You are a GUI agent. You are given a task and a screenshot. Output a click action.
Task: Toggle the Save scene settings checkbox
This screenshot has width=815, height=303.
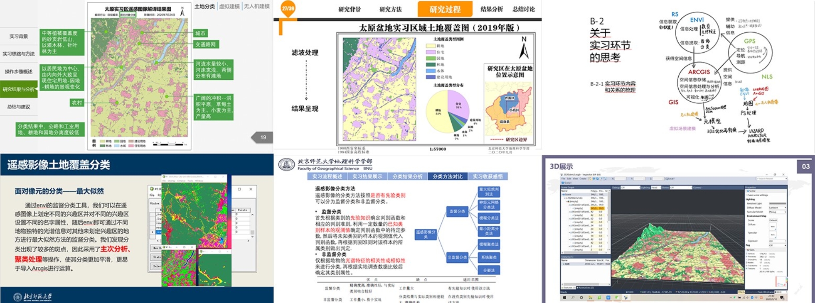(747, 195)
